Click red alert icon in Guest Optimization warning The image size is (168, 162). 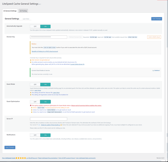click(x=31, y=105)
